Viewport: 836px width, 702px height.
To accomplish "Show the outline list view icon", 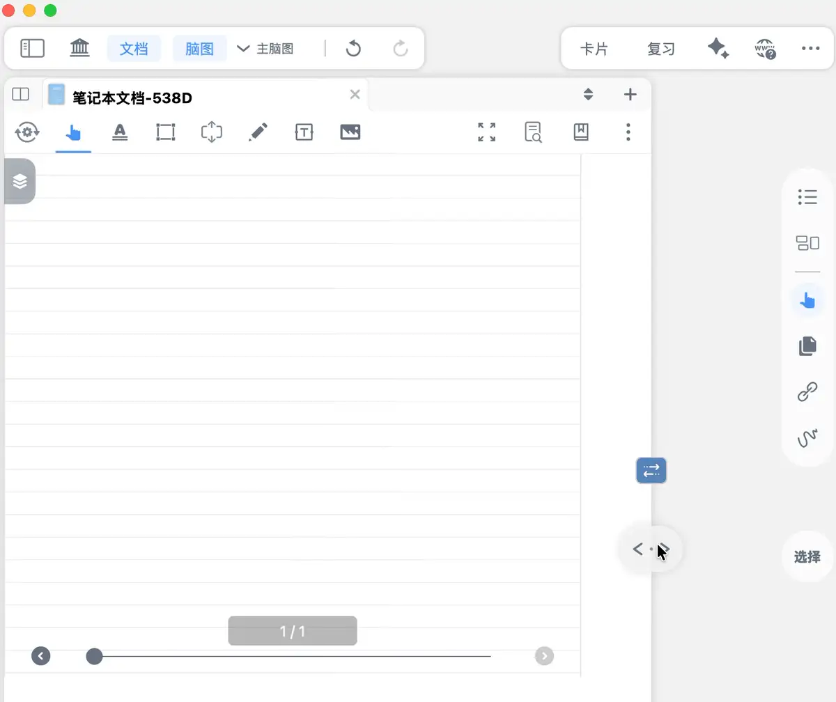I will pos(807,197).
